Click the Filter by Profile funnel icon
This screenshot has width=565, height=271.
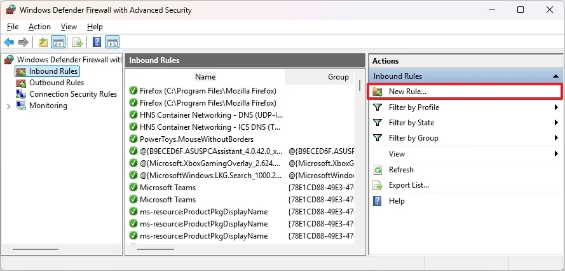(x=378, y=108)
